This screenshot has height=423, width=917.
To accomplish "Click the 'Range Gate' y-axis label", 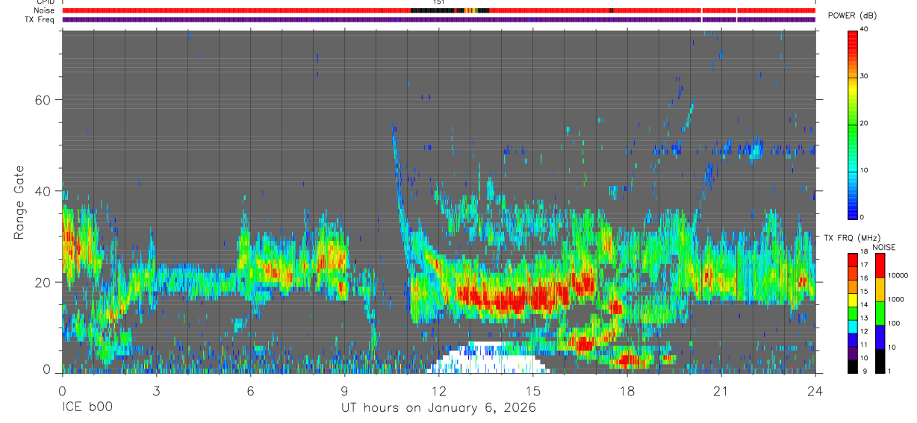I will pos(19,201).
